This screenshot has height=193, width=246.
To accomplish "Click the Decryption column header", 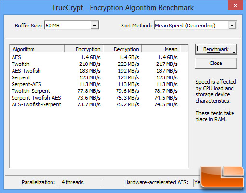I will click(122, 49).
